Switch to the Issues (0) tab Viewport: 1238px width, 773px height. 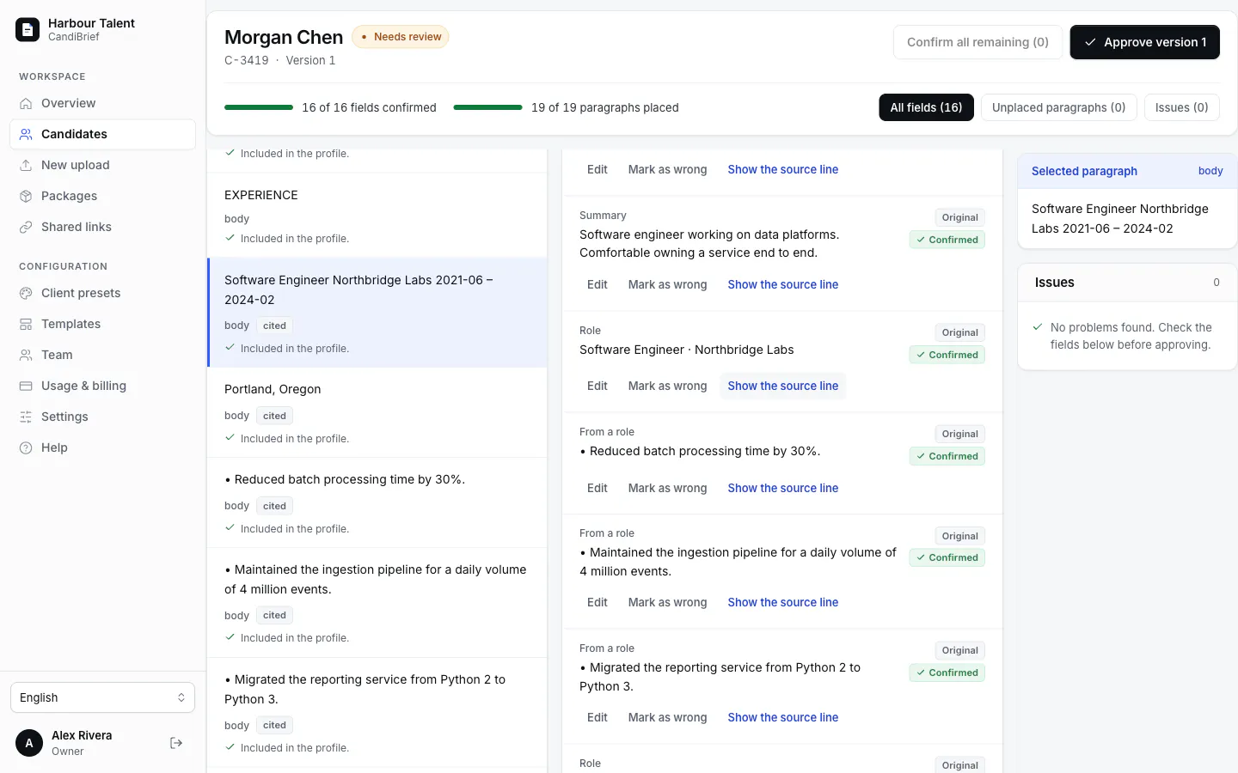pos(1181,107)
